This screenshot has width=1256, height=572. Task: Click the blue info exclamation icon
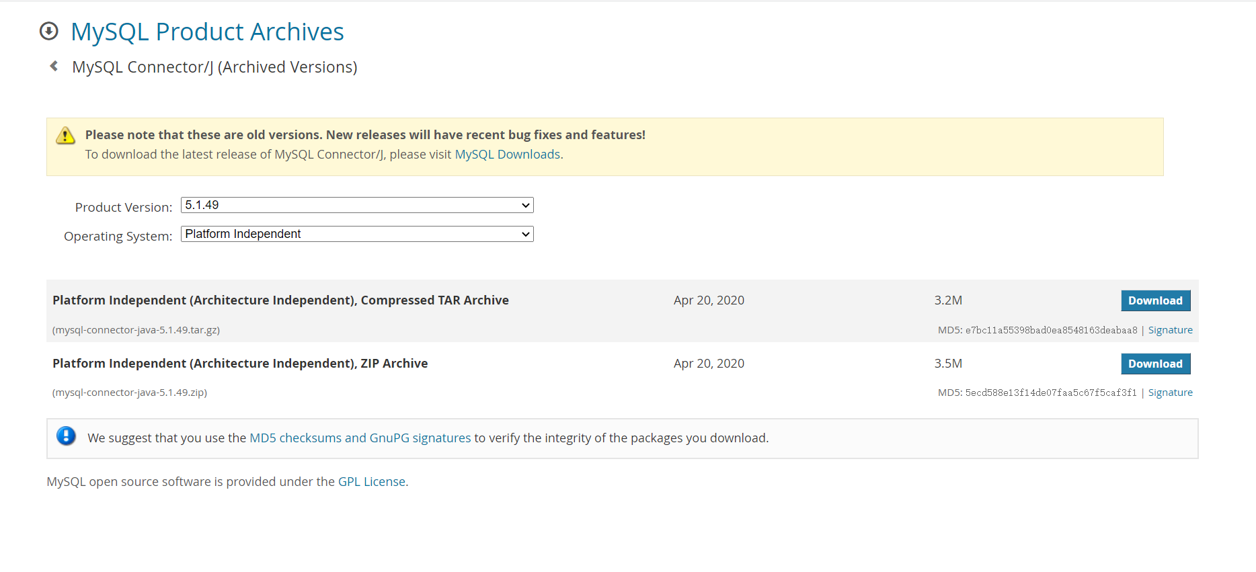(x=66, y=436)
